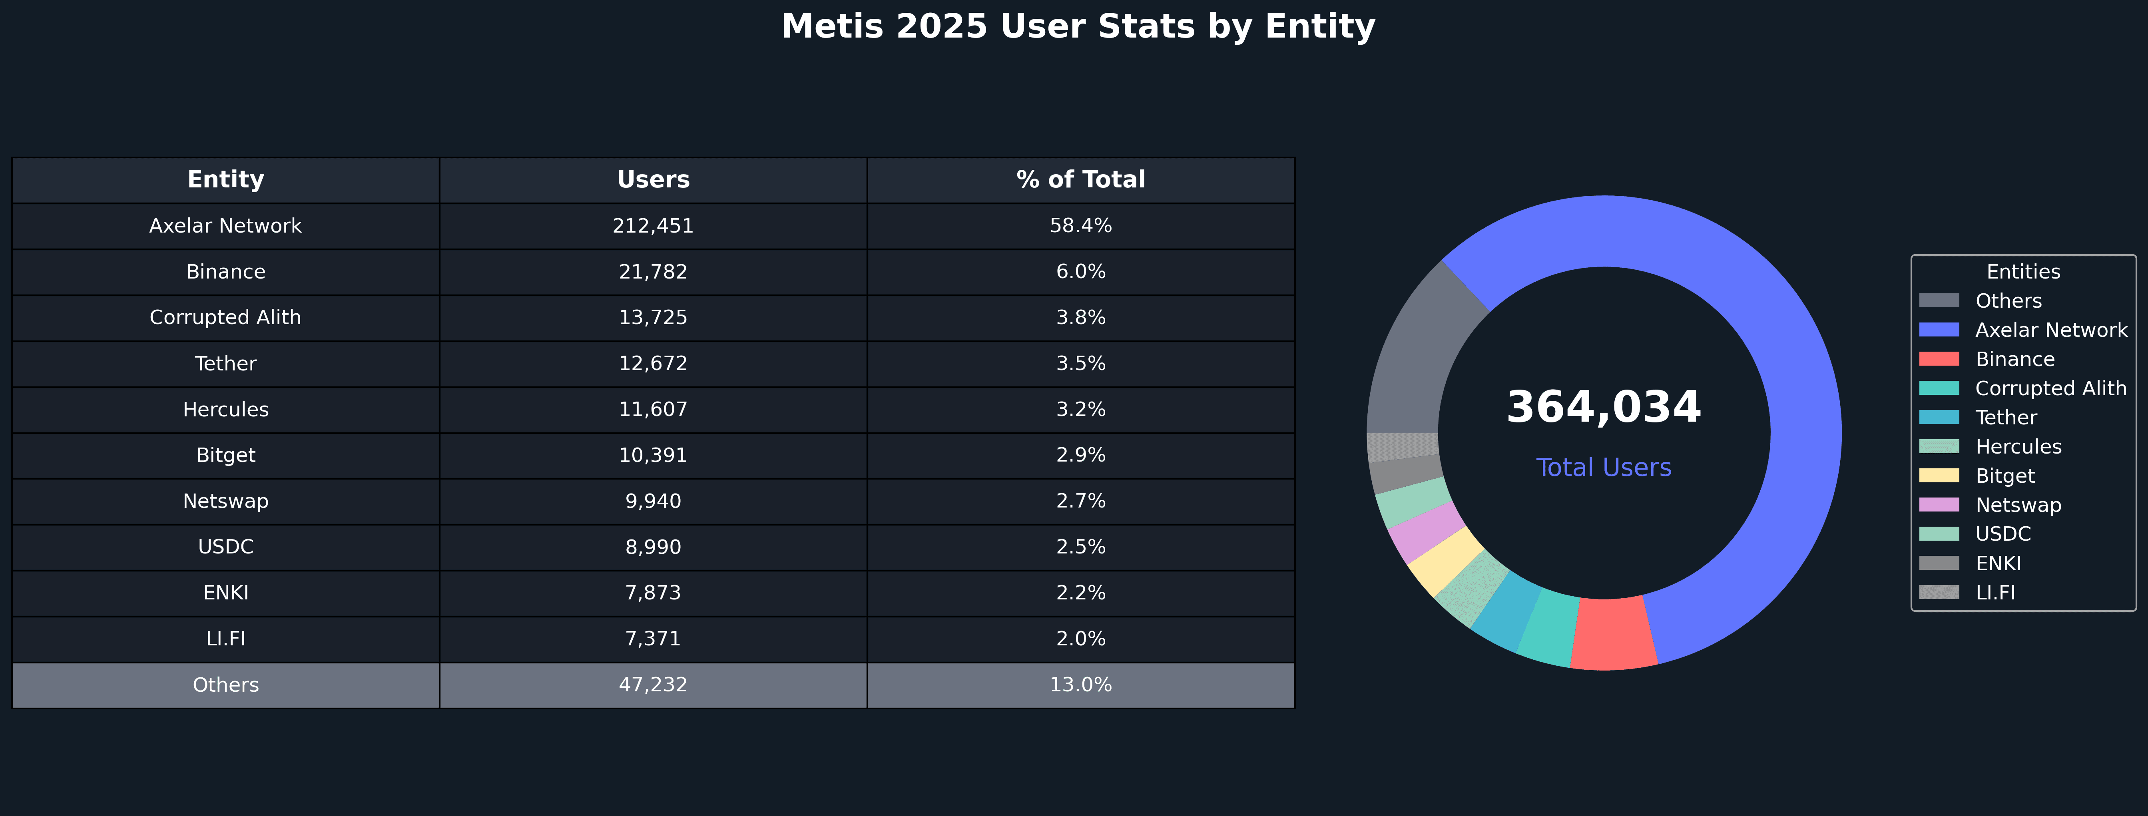Viewport: 2148px width, 816px height.
Task: Click the % of Total column header
Action: [1081, 180]
